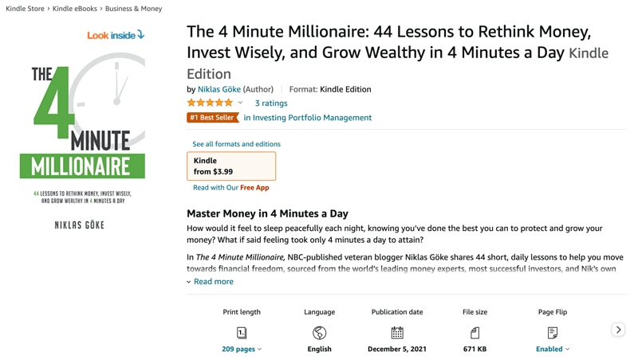View the 3 ratings link
The image size is (638, 363).
click(271, 103)
